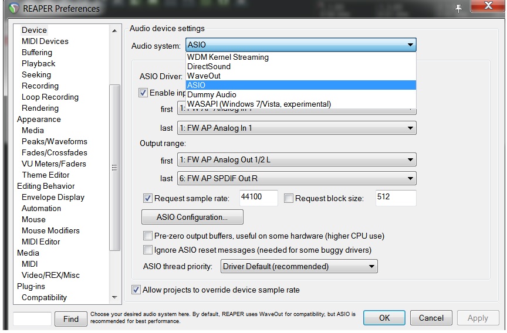Viewport: 507px width, 333px height.
Task: Open MIDI page under Media
Action: tap(30, 264)
